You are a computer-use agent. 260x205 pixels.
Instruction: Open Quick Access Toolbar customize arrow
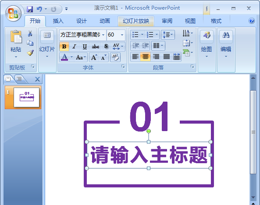[x=66, y=9]
